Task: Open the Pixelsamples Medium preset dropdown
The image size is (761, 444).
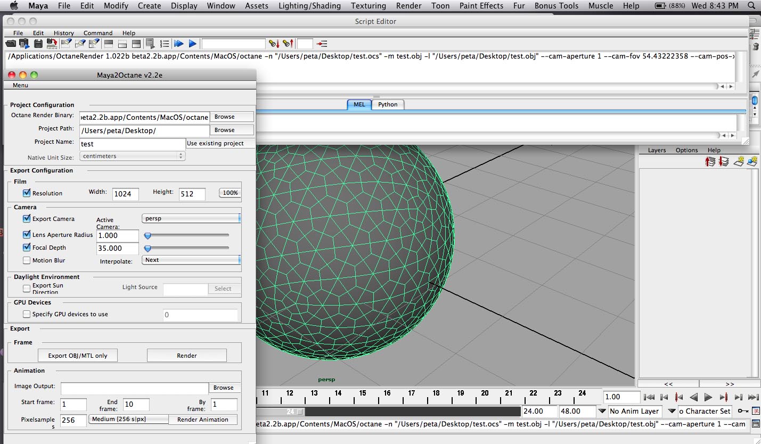Action: [x=128, y=420]
